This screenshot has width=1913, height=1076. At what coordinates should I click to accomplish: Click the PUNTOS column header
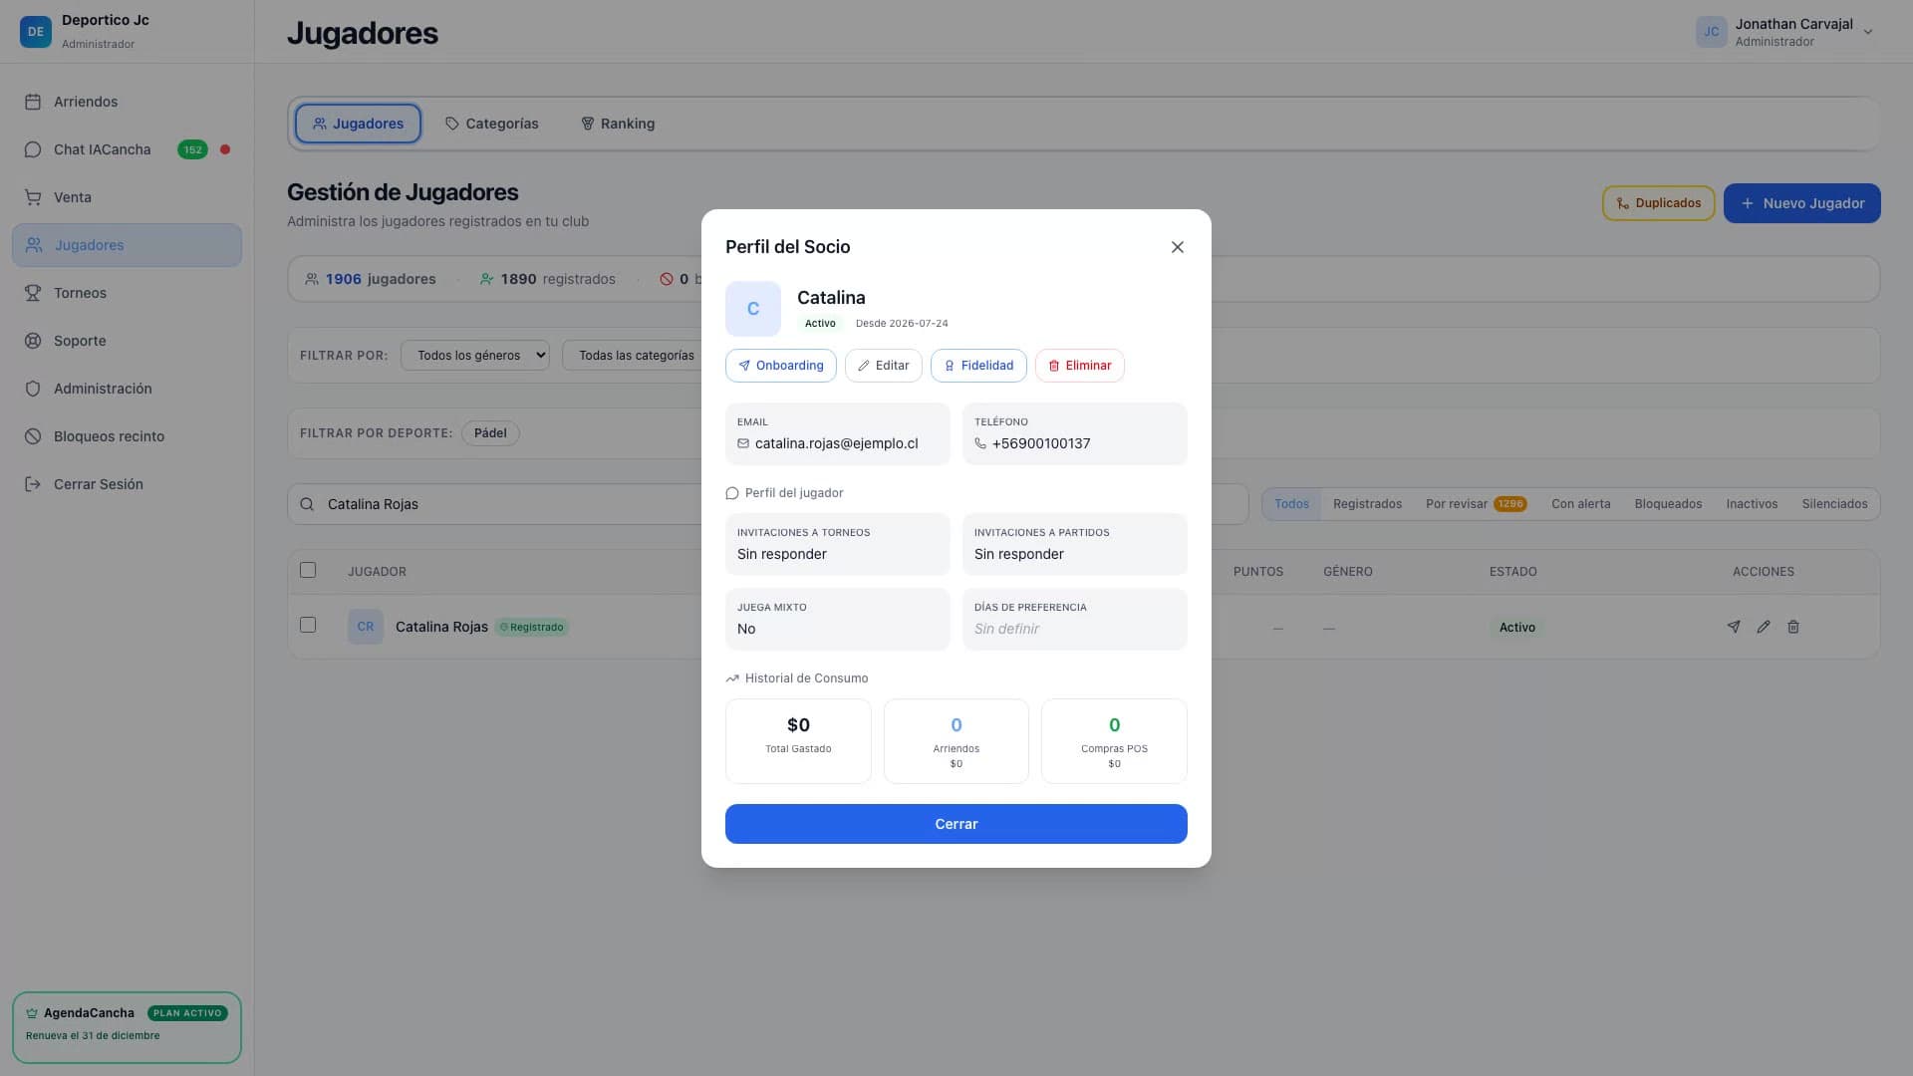coord(1258,572)
